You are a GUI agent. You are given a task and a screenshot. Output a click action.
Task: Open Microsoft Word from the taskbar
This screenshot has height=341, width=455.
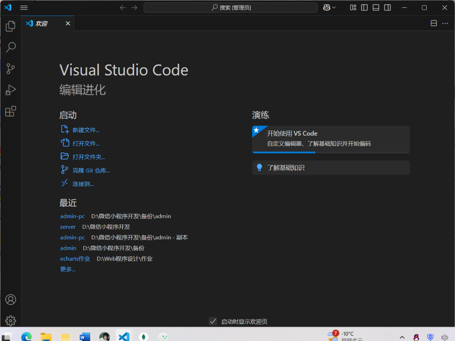[x=85, y=337]
